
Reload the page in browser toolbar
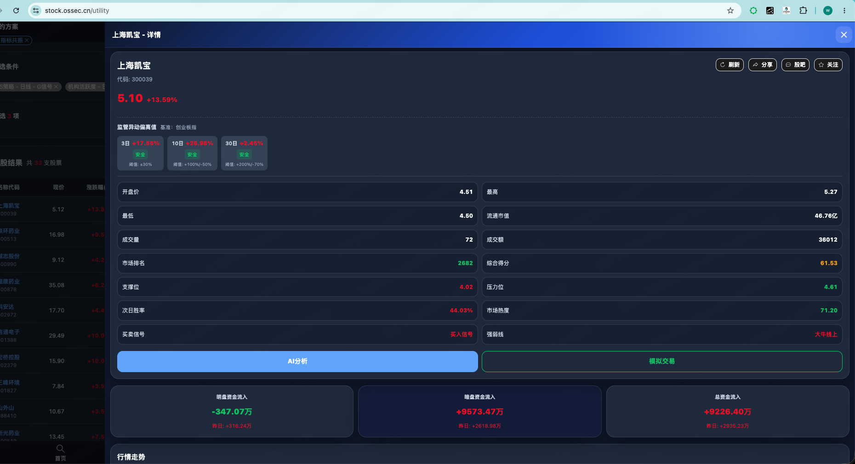click(x=16, y=11)
